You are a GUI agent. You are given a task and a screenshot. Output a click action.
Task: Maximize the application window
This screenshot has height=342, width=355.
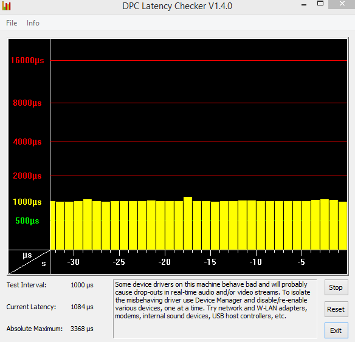pos(320,4)
